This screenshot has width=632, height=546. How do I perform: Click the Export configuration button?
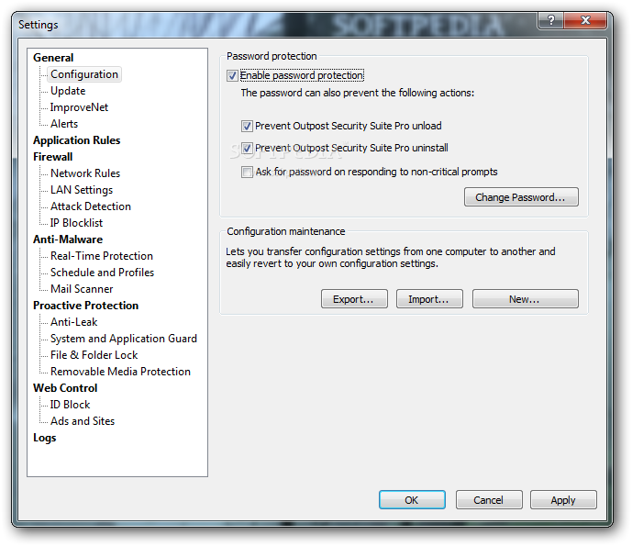pos(354,299)
